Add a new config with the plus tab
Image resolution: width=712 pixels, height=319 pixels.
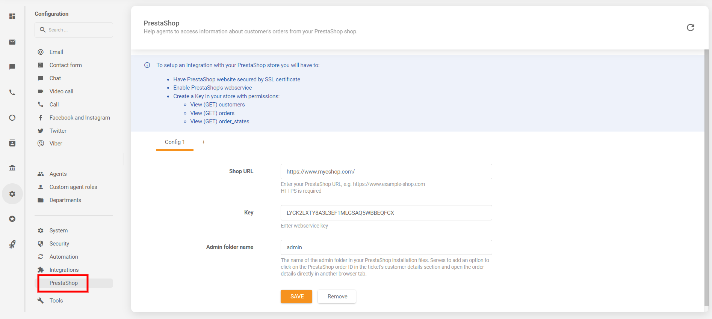[204, 142]
